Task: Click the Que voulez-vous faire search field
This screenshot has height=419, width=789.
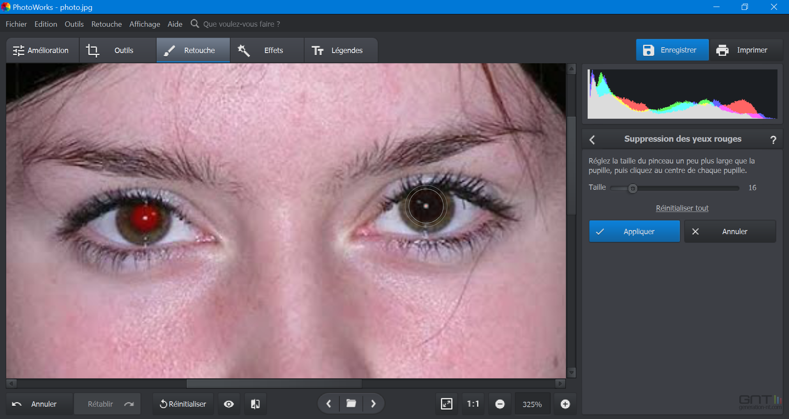Action: click(x=241, y=24)
